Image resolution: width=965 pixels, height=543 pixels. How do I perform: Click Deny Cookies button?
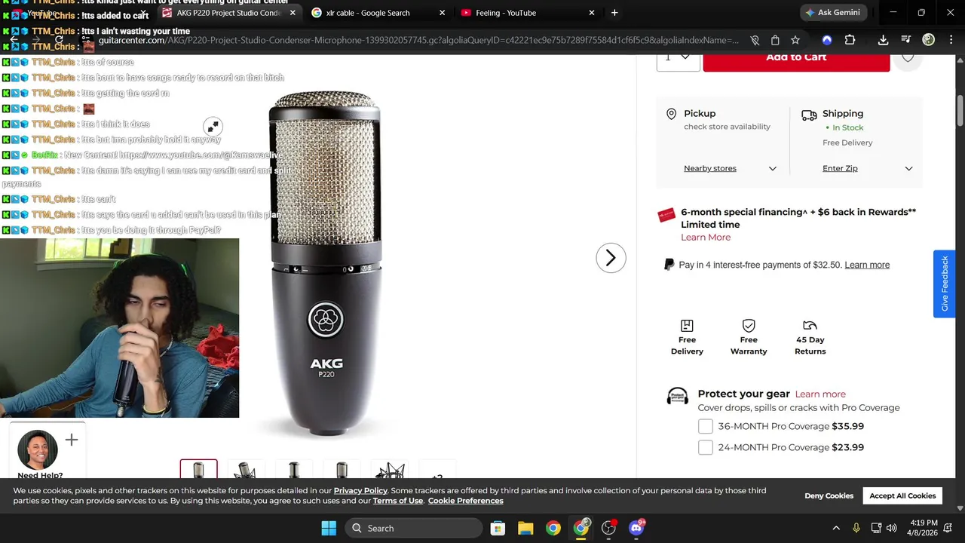click(x=829, y=495)
